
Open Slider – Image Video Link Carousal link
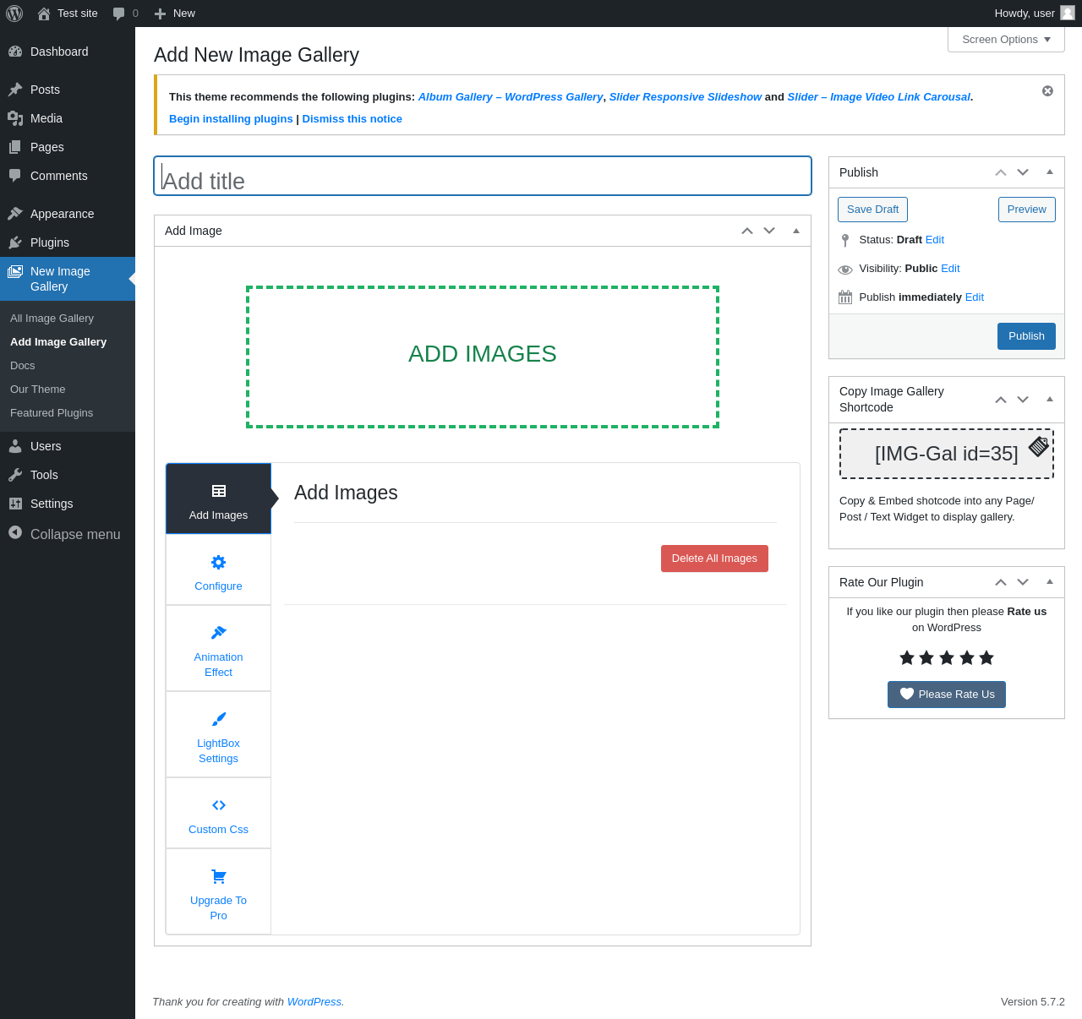pyautogui.click(x=878, y=97)
